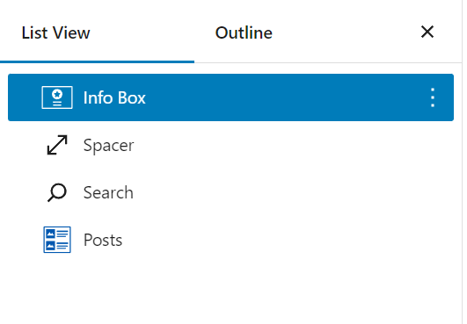The width and height of the screenshot is (467, 324).
Task: Close the List View panel
Action: [427, 32]
